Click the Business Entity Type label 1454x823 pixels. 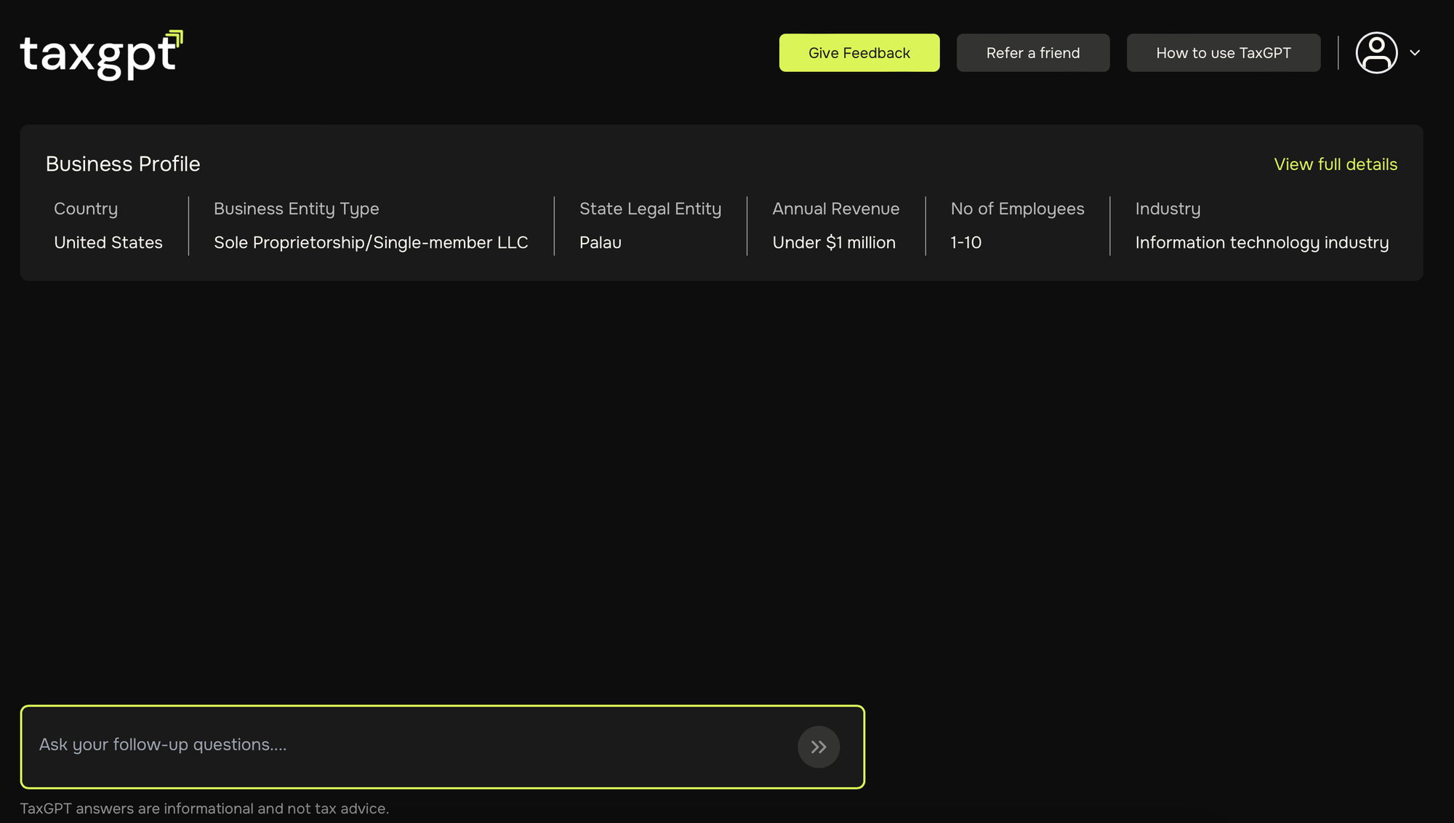[x=296, y=209]
